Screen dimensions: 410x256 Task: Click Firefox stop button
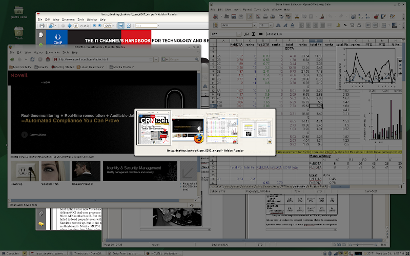click(x=40, y=59)
